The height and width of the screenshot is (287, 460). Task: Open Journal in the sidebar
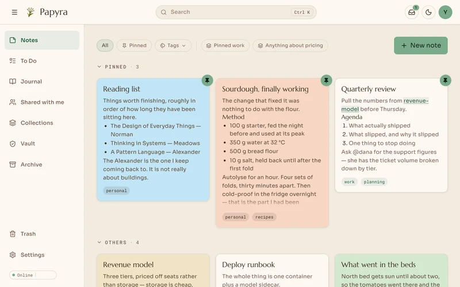[42, 82]
